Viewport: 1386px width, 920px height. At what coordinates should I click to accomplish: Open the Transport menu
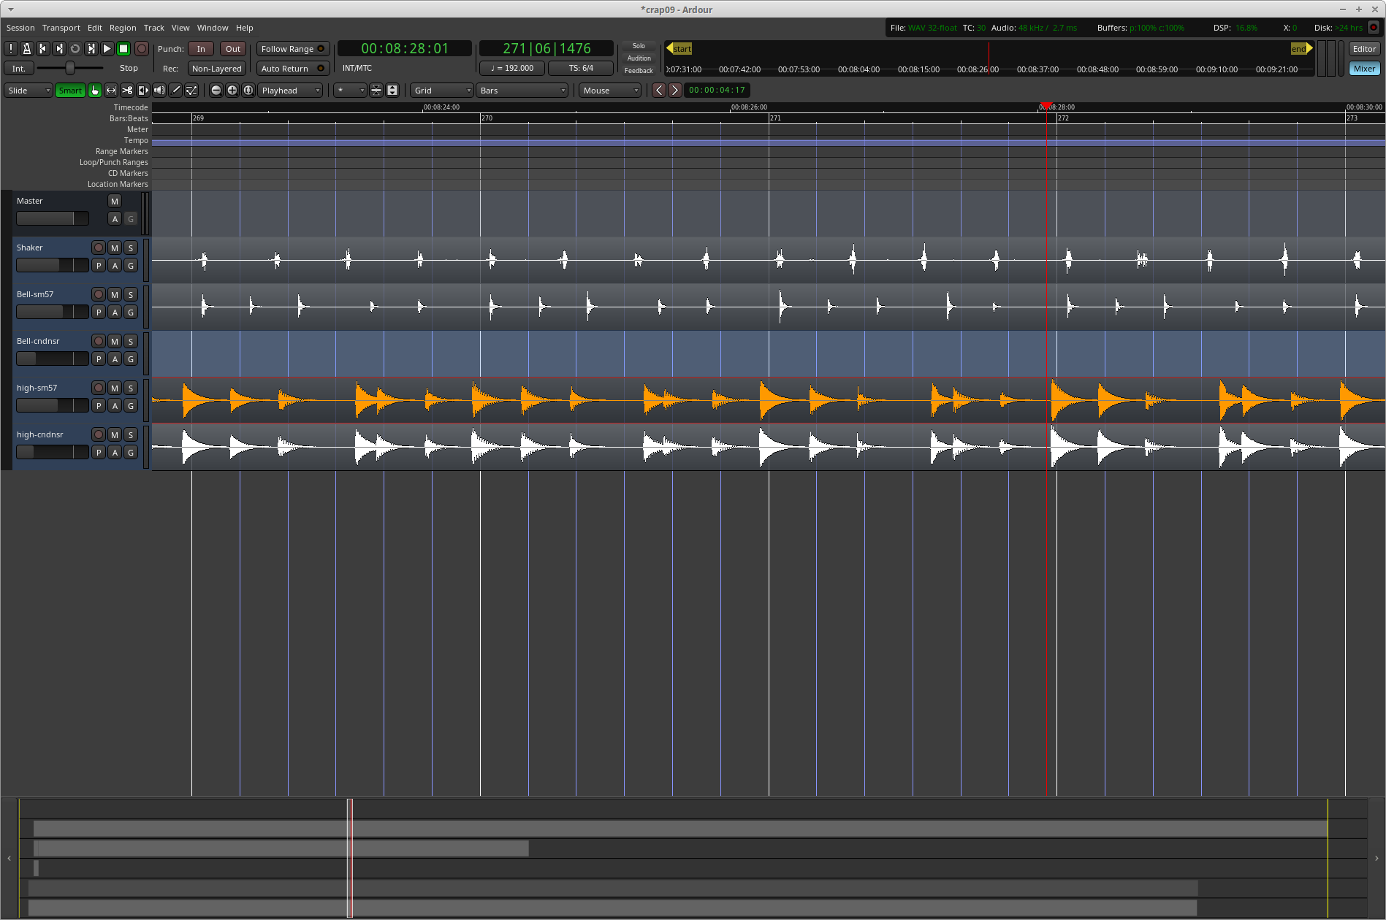(x=61, y=28)
